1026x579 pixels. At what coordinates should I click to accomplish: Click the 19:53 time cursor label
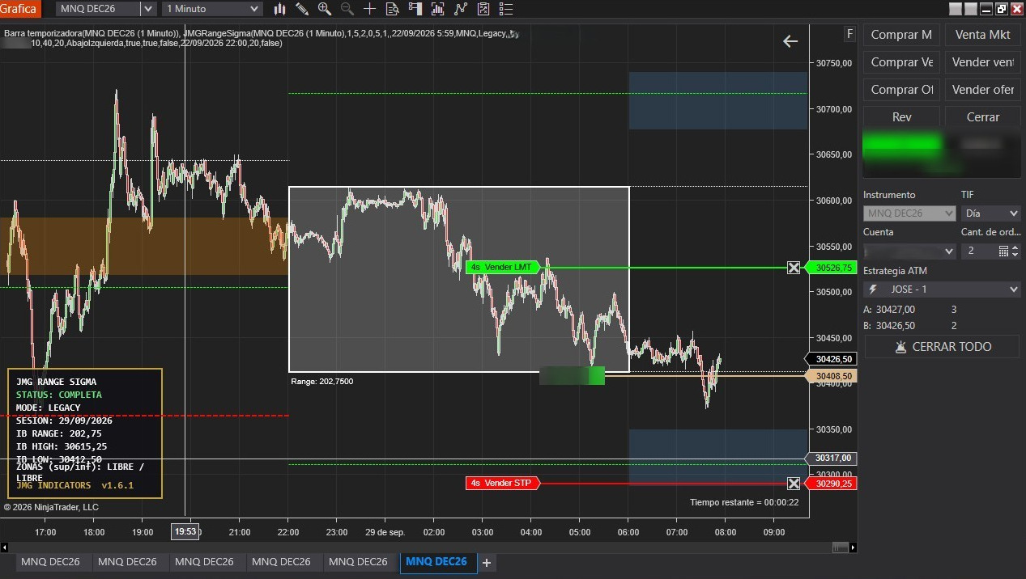185,532
